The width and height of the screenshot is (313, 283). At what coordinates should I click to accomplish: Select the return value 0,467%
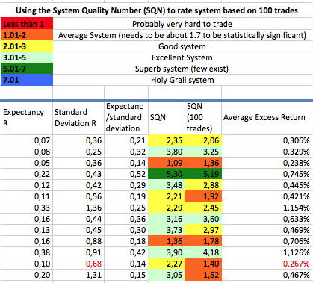(x=267, y=275)
